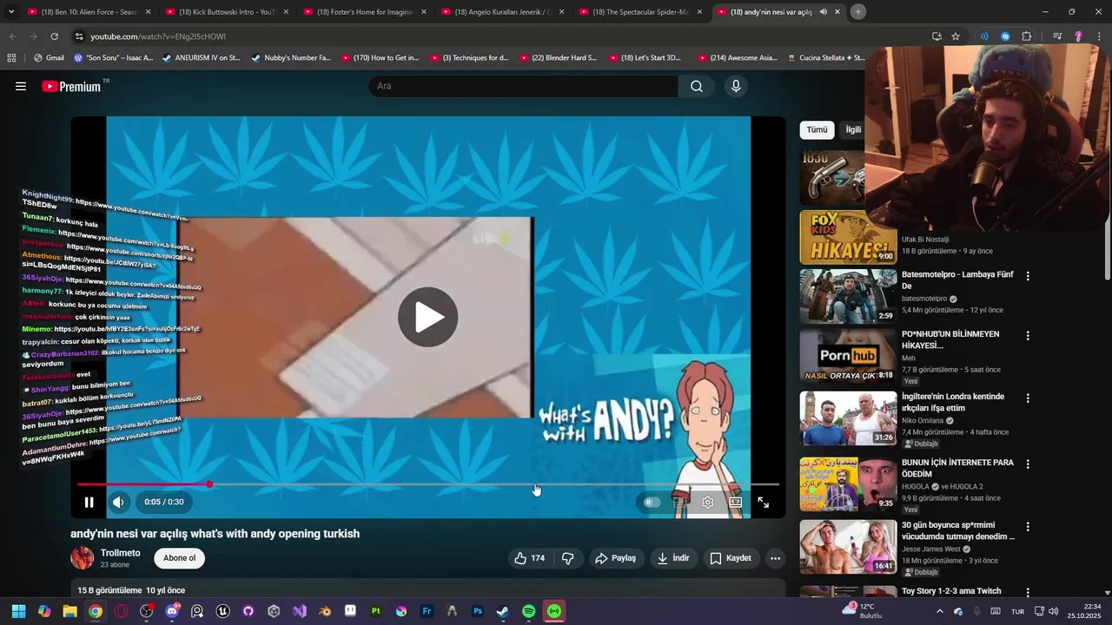Select the İlgili filter chip
Image resolution: width=1112 pixels, height=625 pixels.
point(852,129)
